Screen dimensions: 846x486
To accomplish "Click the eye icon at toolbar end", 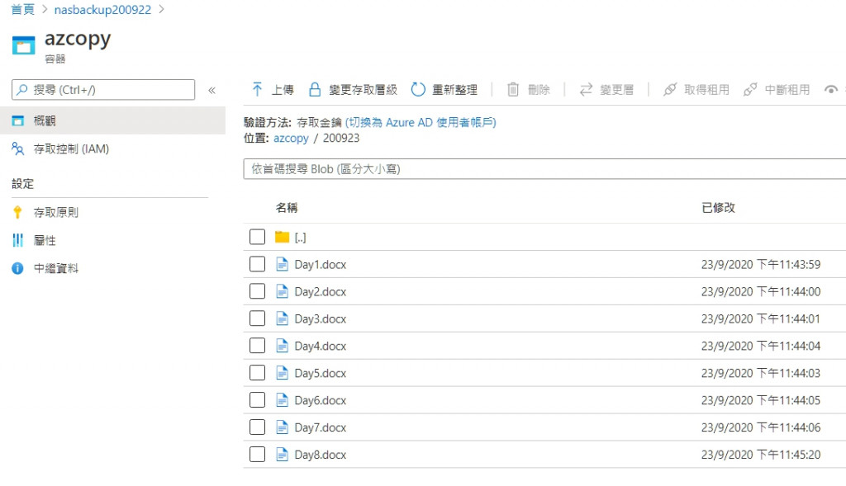I will tap(831, 89).
